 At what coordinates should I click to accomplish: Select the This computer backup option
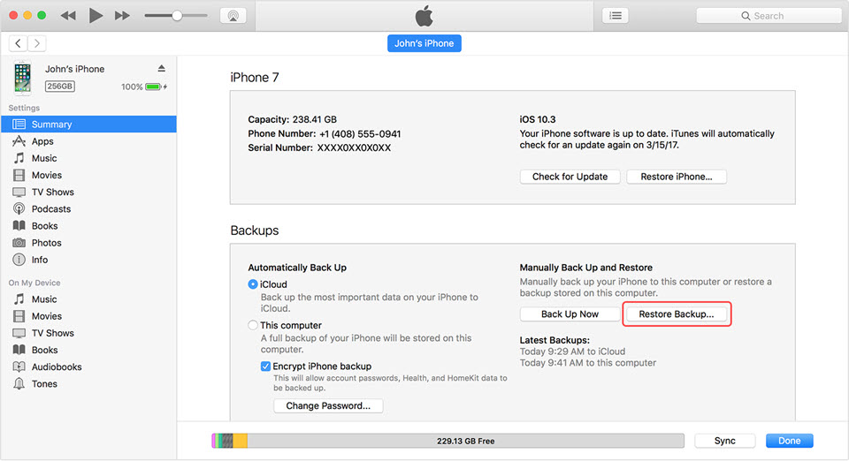point(253,325)
